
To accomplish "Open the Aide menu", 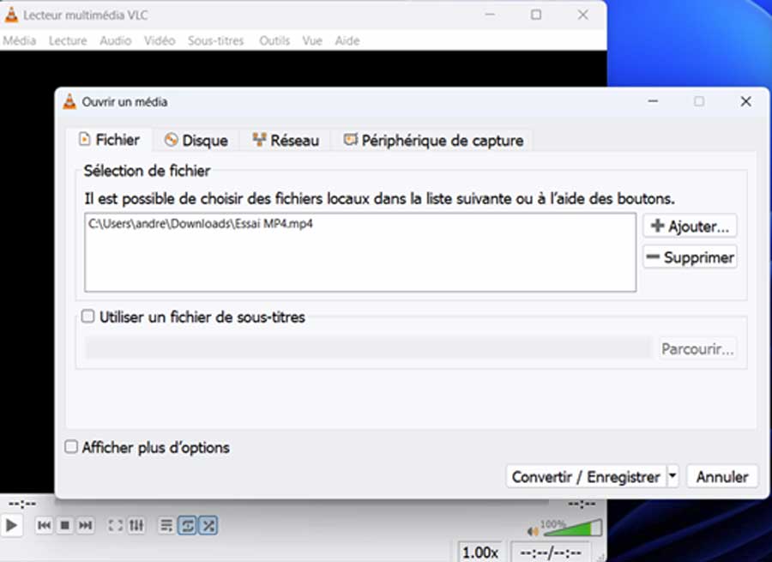I will point(347,41).
